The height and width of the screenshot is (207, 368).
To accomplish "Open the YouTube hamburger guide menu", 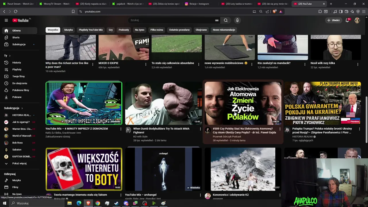I will pos(6,20).
